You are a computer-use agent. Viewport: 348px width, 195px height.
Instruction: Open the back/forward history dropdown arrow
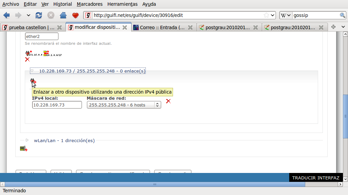28,15
